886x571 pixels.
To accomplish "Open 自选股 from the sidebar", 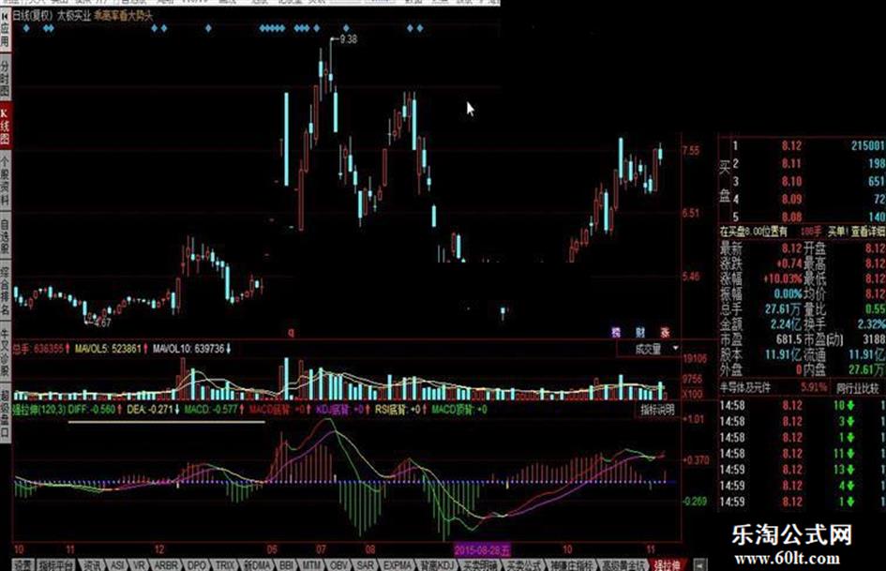I will coord(5,237).
